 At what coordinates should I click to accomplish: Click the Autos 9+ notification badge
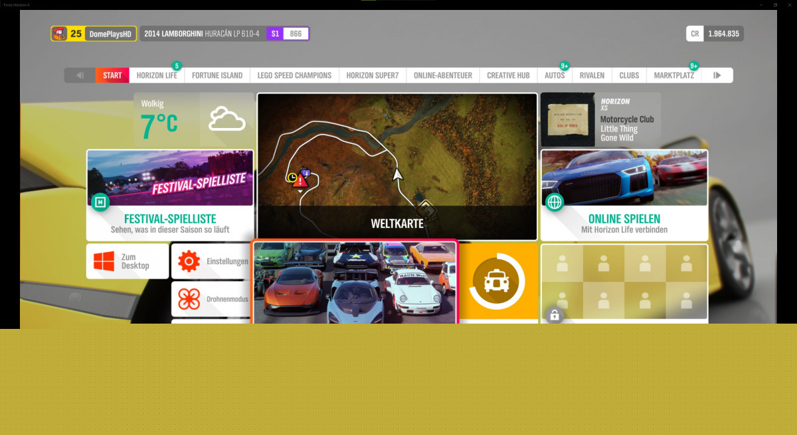click(565, 66)
